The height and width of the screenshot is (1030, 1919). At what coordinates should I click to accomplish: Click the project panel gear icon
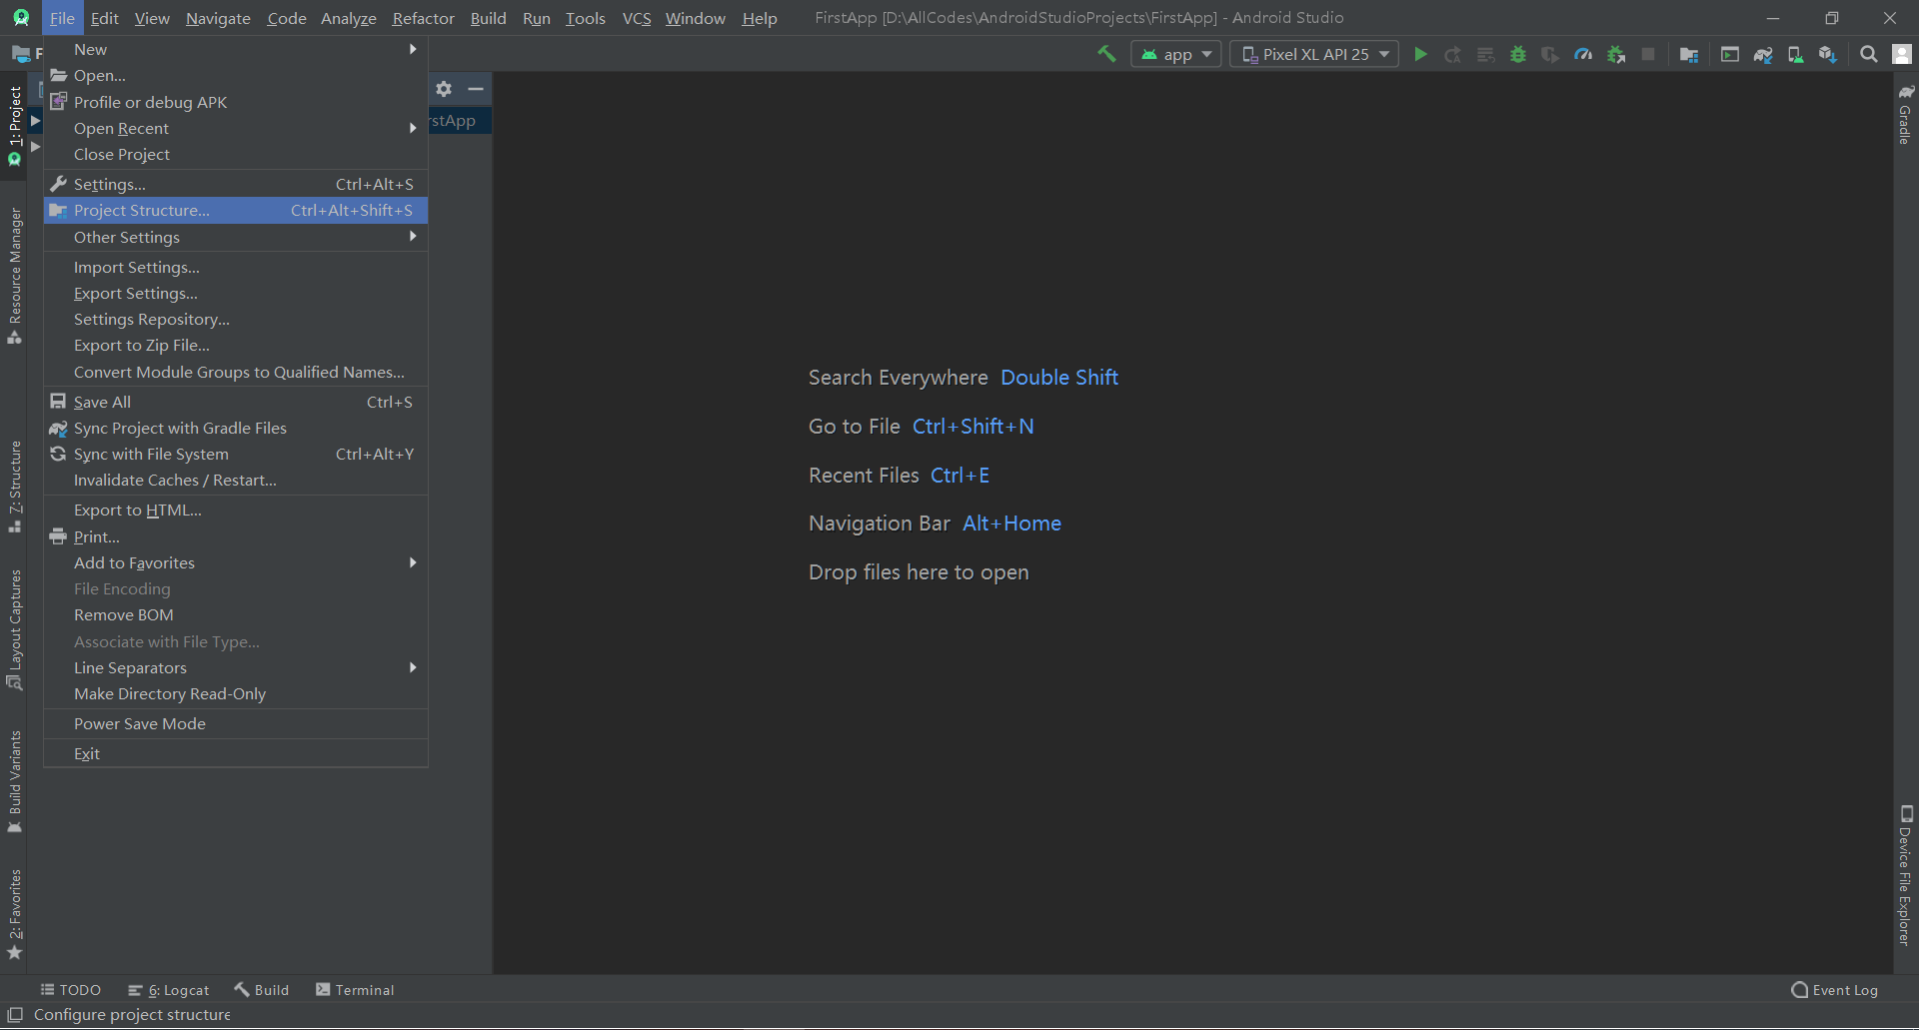tap(444, 89)
